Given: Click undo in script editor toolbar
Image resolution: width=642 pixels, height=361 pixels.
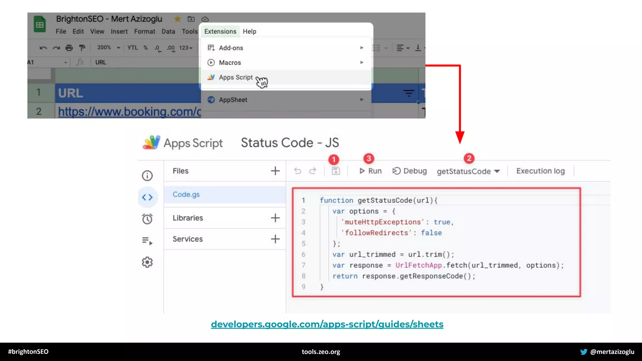Looking at the screenshot, I should 297,171.
